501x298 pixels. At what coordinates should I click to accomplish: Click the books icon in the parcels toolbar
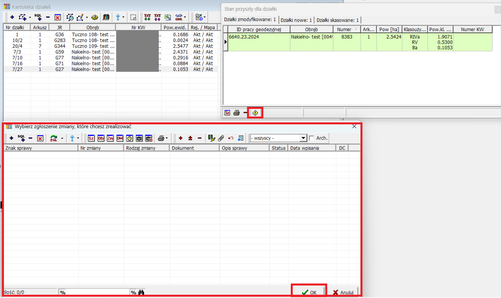(106, 17)
